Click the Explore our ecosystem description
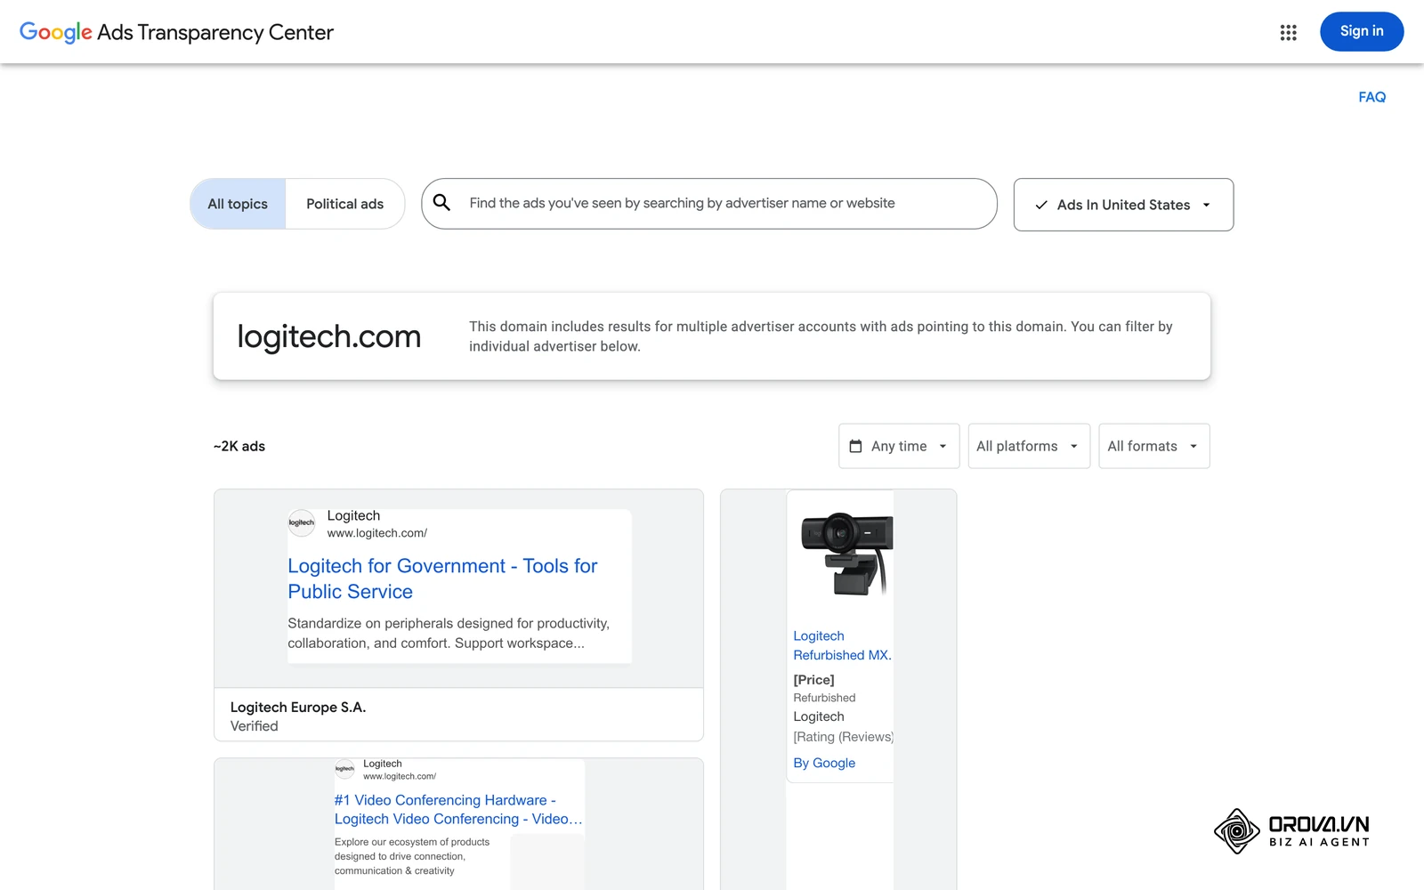Image resolution: width=1424 pixels, height=890 pixels. pyautogui.click(x=412, y=856)
